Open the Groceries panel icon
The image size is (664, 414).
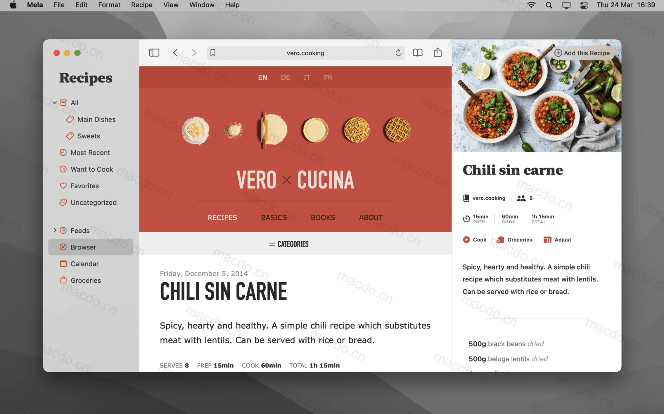coord(63,279)
